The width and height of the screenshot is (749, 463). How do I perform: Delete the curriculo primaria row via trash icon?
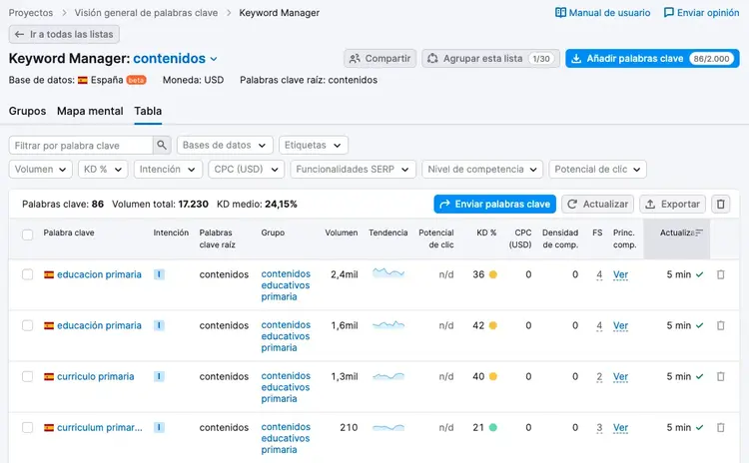click(x=721, y=376)
